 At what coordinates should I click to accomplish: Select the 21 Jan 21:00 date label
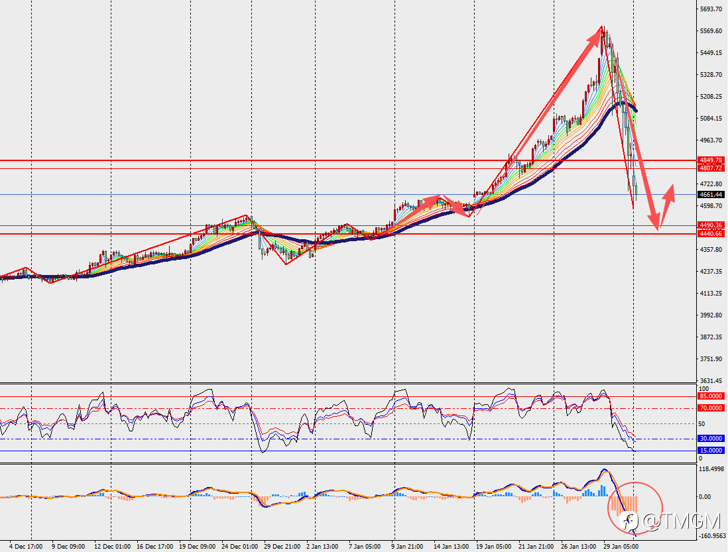[x=536, y=547]
